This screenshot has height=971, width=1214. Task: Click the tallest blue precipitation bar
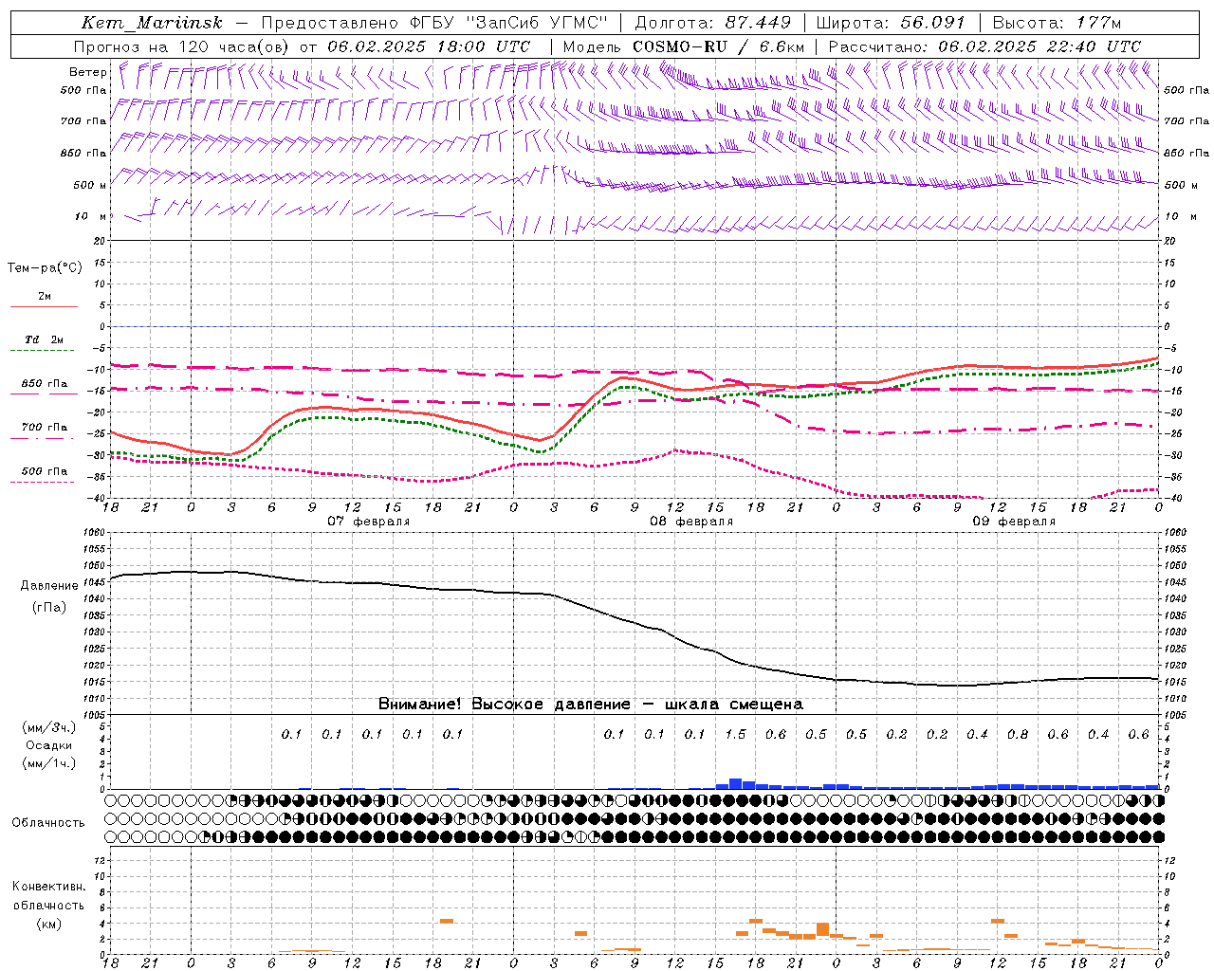click(x=735, y=783)
